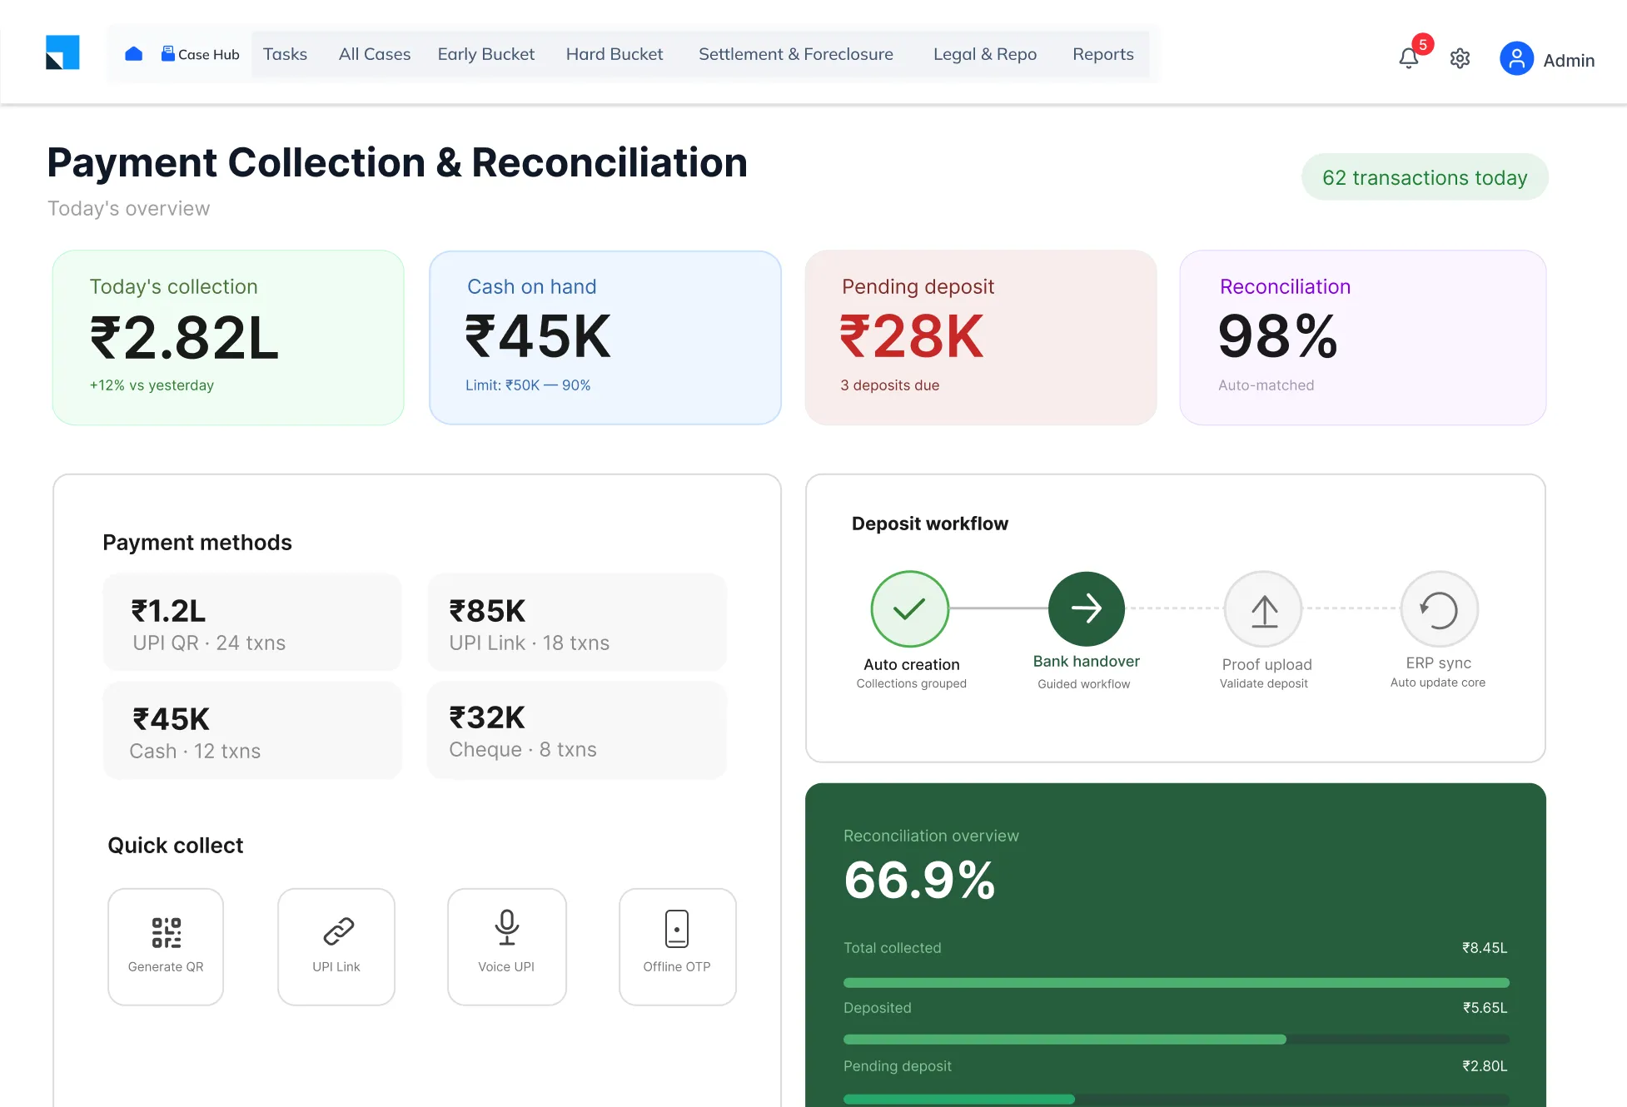The image size is (1627, 1107).
Task: Click the Offline OTP phone button
Action: 678,946
